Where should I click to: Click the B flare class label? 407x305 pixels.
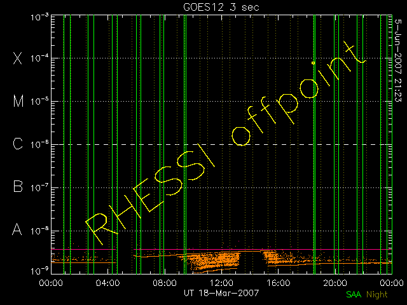tap(18, 186)
